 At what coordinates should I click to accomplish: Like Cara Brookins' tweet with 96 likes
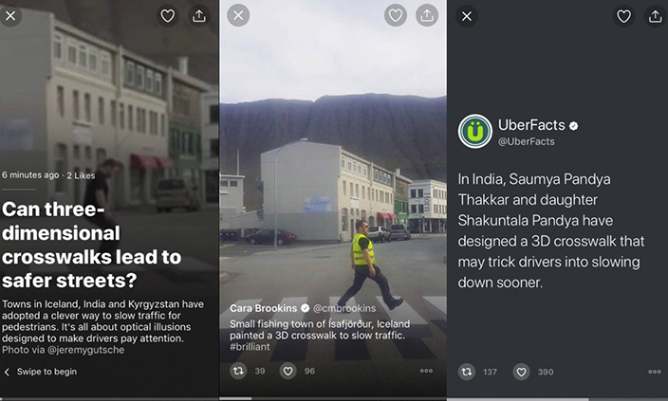pos(288,371)
